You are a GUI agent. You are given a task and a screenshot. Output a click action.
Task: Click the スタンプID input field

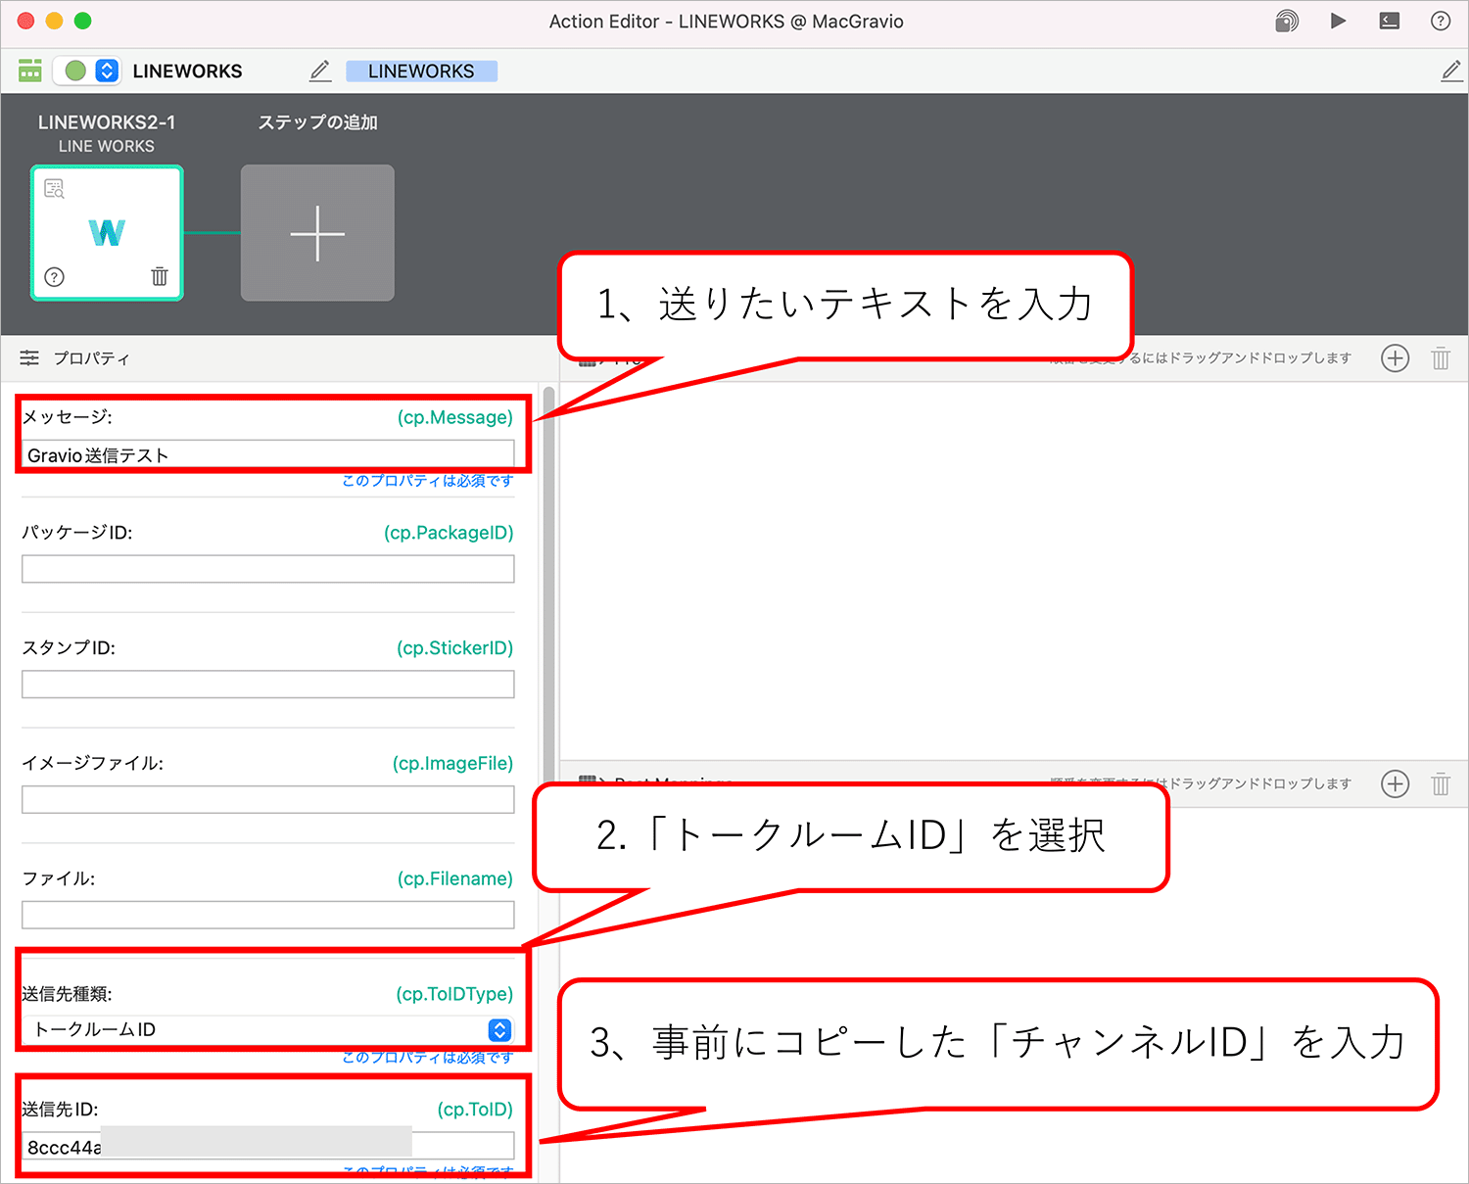tap(268, 685)
